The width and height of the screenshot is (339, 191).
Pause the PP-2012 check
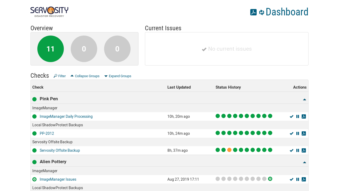(x=298, y=133)
